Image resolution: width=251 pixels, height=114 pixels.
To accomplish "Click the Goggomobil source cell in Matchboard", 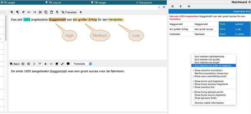I will pyautogui.click(x=181, y=24).
